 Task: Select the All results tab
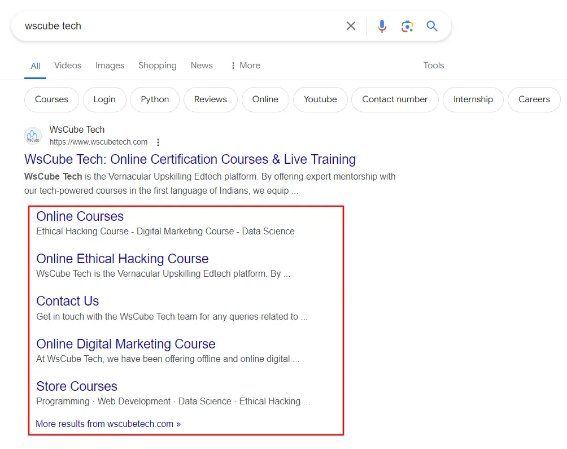[36, 66]
